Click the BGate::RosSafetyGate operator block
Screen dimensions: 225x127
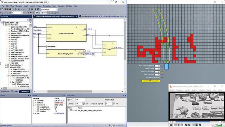point(66,33)
